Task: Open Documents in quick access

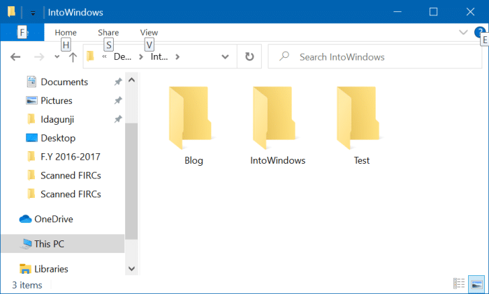Action: pos(64,82)
